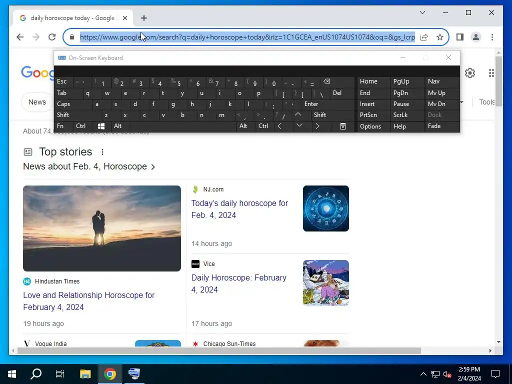The width and height of the screenshot is (512, 384).
Task: Tap the Tab key on keyboard
Action: click(x=68, y=93)
